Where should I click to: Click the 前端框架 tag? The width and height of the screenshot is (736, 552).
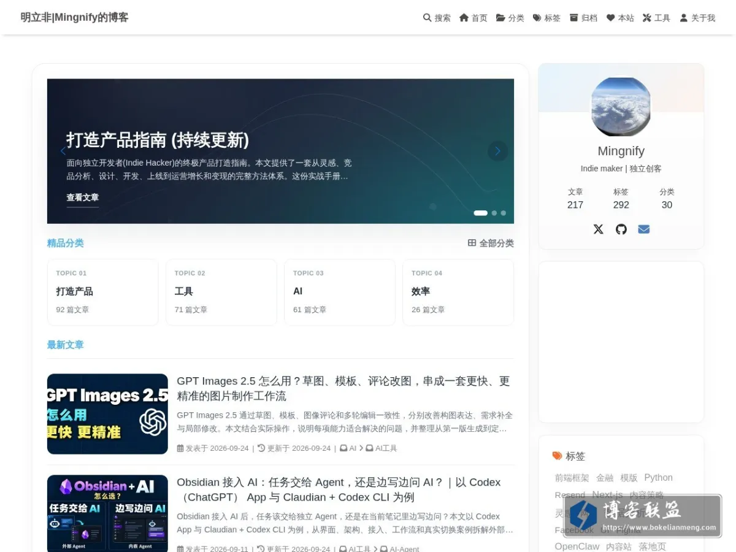(572, 478)
